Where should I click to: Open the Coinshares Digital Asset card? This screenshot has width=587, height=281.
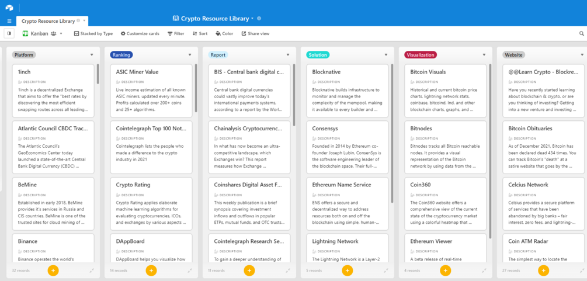[249, 204]
